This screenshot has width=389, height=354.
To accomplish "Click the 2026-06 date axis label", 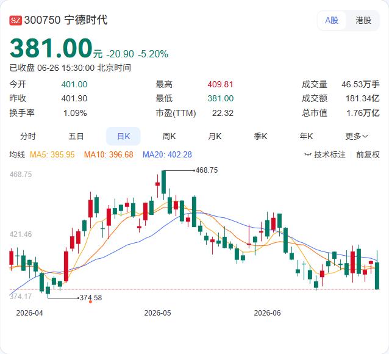I will click(267, 312).
